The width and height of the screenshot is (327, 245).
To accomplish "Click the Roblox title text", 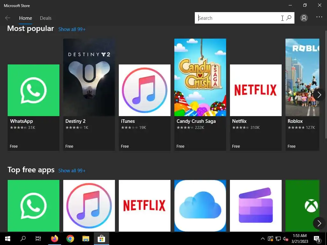I will pyautogui.click(x=295, y=121).
